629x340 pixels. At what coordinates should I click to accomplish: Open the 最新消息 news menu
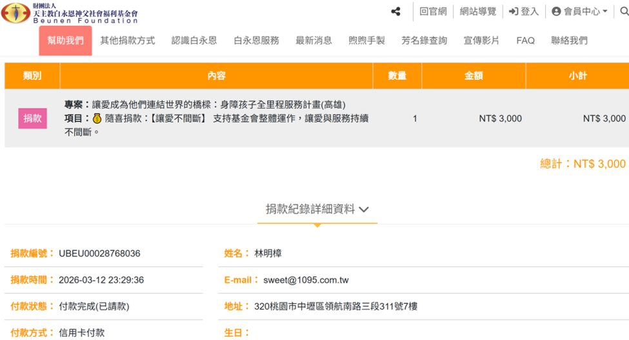[x=314, y=41]
